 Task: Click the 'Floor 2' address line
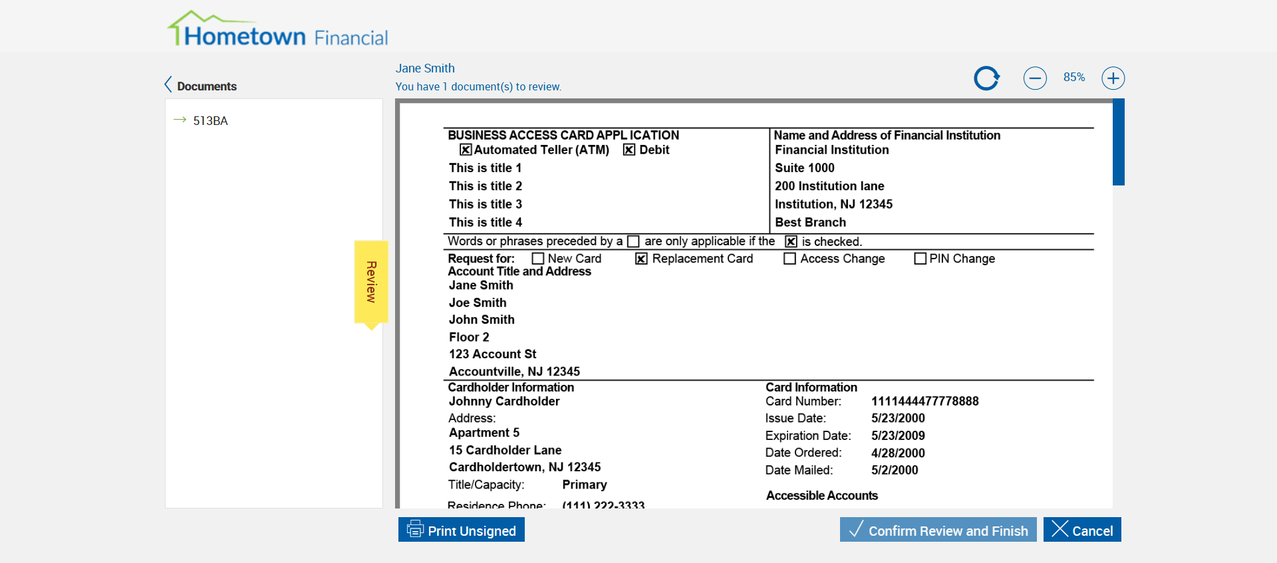[469, 337]
